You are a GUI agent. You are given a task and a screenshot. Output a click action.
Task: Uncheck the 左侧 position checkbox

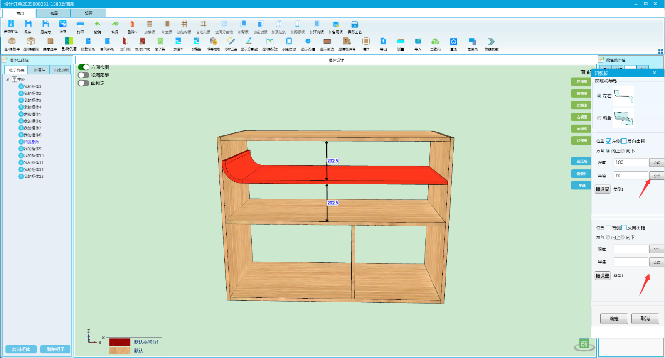pos(608,141)
